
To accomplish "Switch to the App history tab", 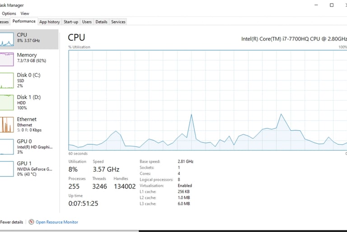I will pyautogui.click(x=49, y=22).
